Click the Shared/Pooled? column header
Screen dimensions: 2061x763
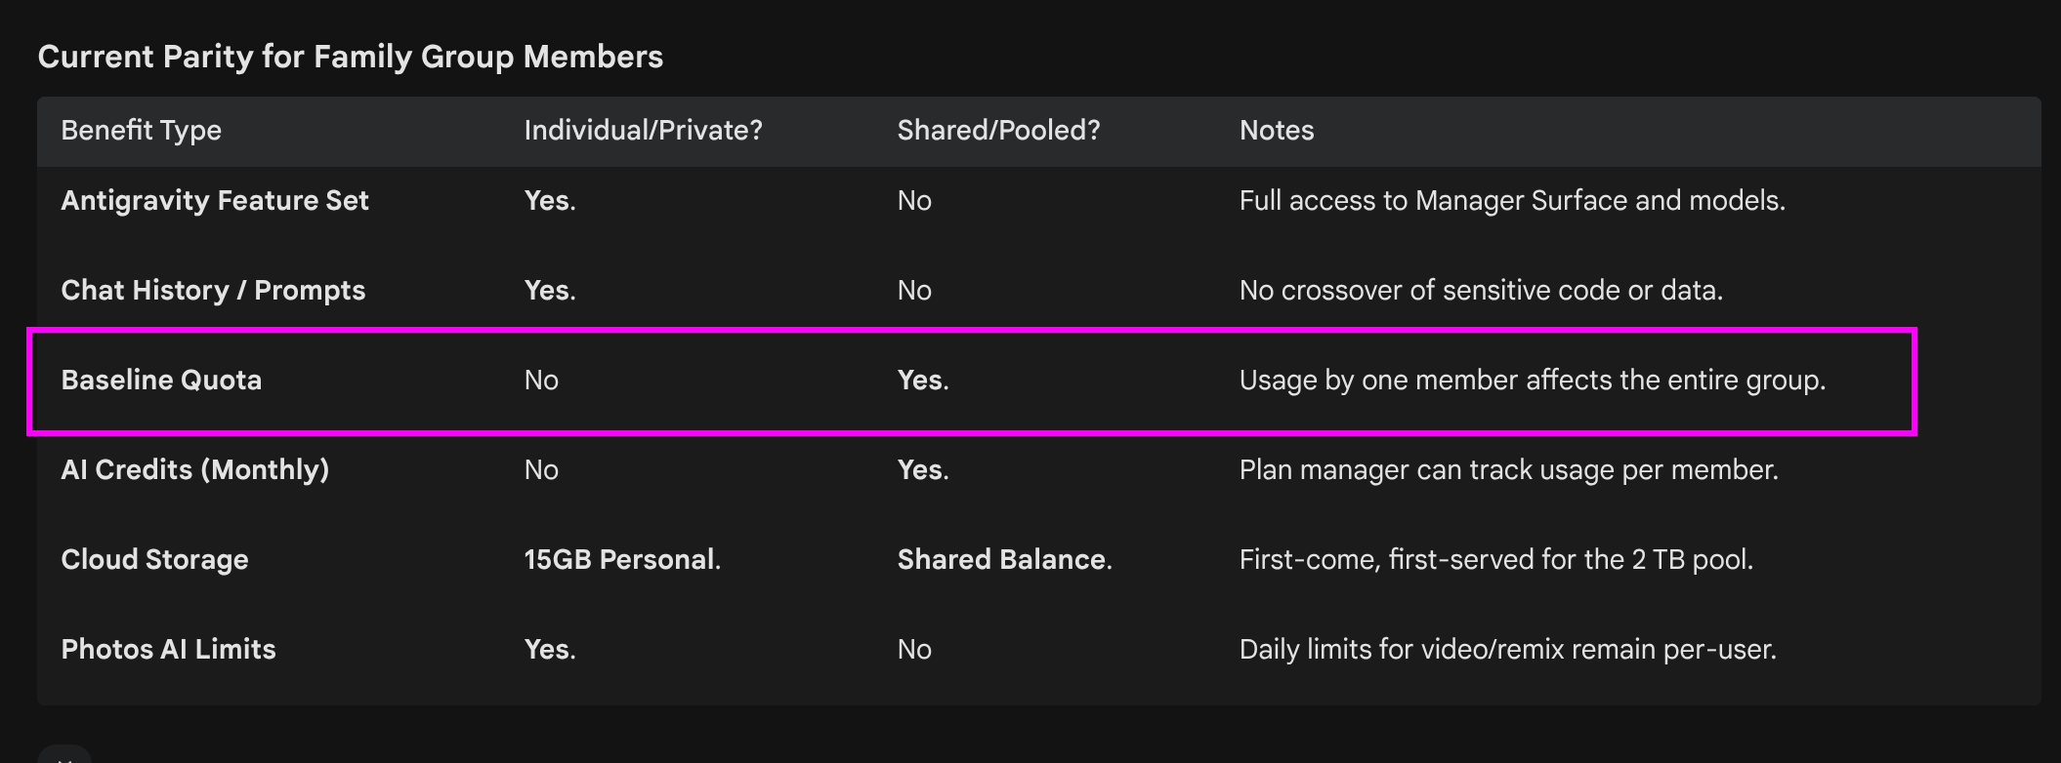coord(998,131)
